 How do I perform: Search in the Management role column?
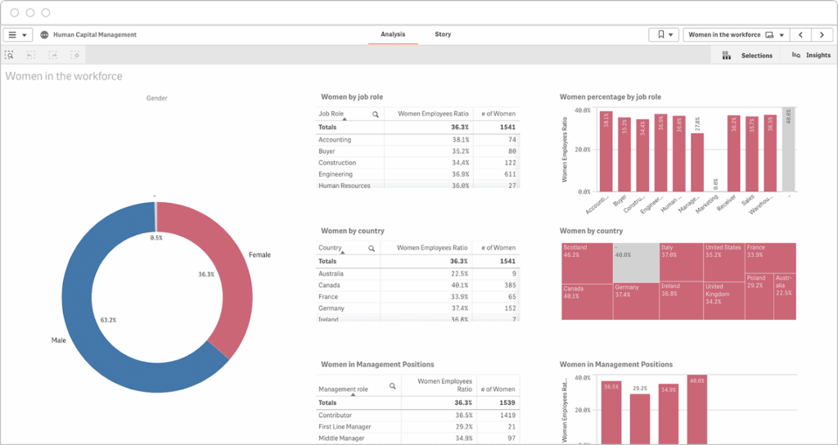click(x=392, y=386)
